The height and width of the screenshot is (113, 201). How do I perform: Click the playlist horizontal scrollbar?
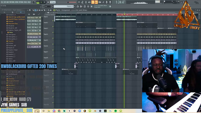pyautogui.click(x=126, y=13)
